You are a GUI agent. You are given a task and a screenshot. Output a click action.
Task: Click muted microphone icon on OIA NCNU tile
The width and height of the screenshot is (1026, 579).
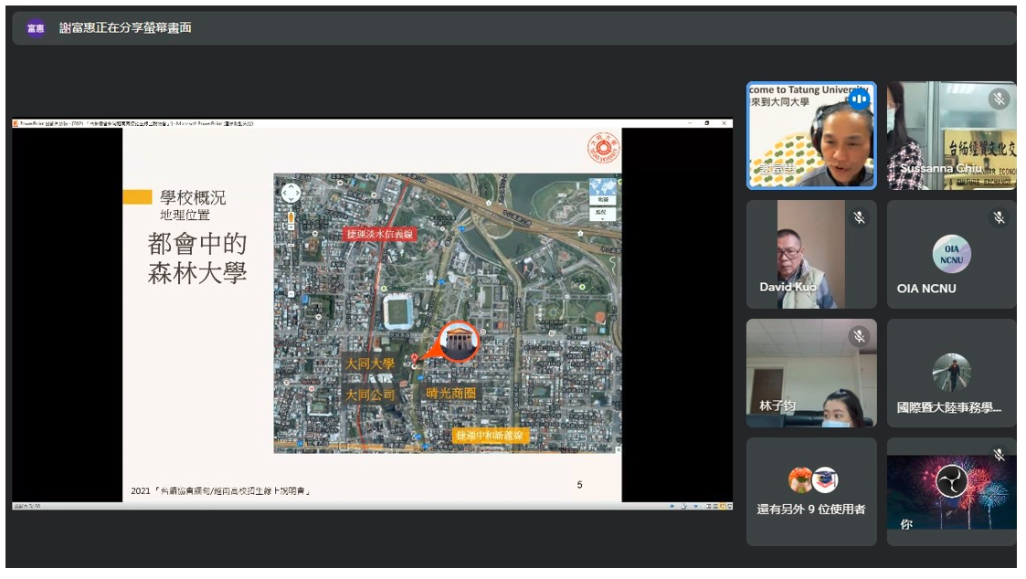point(999,218)
